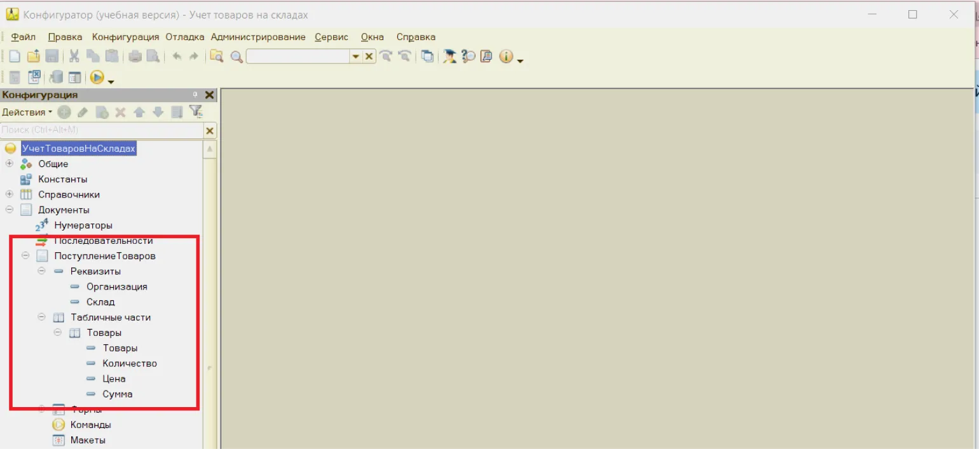979x449 pixels.
Task: Open the toolbar search field dropdown arrow
Action: coord(355,57)
